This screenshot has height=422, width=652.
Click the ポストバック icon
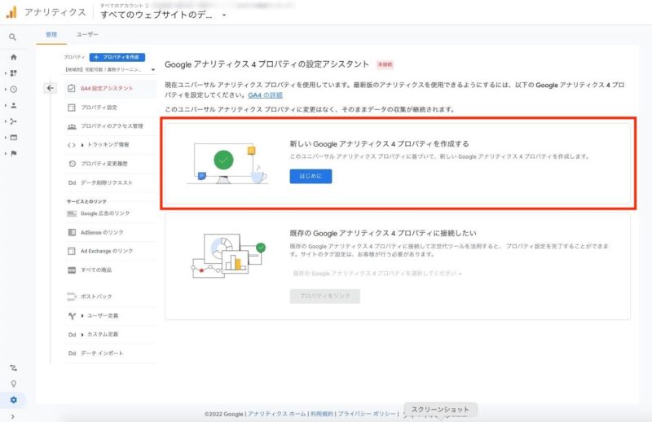(x=72, y=297)
